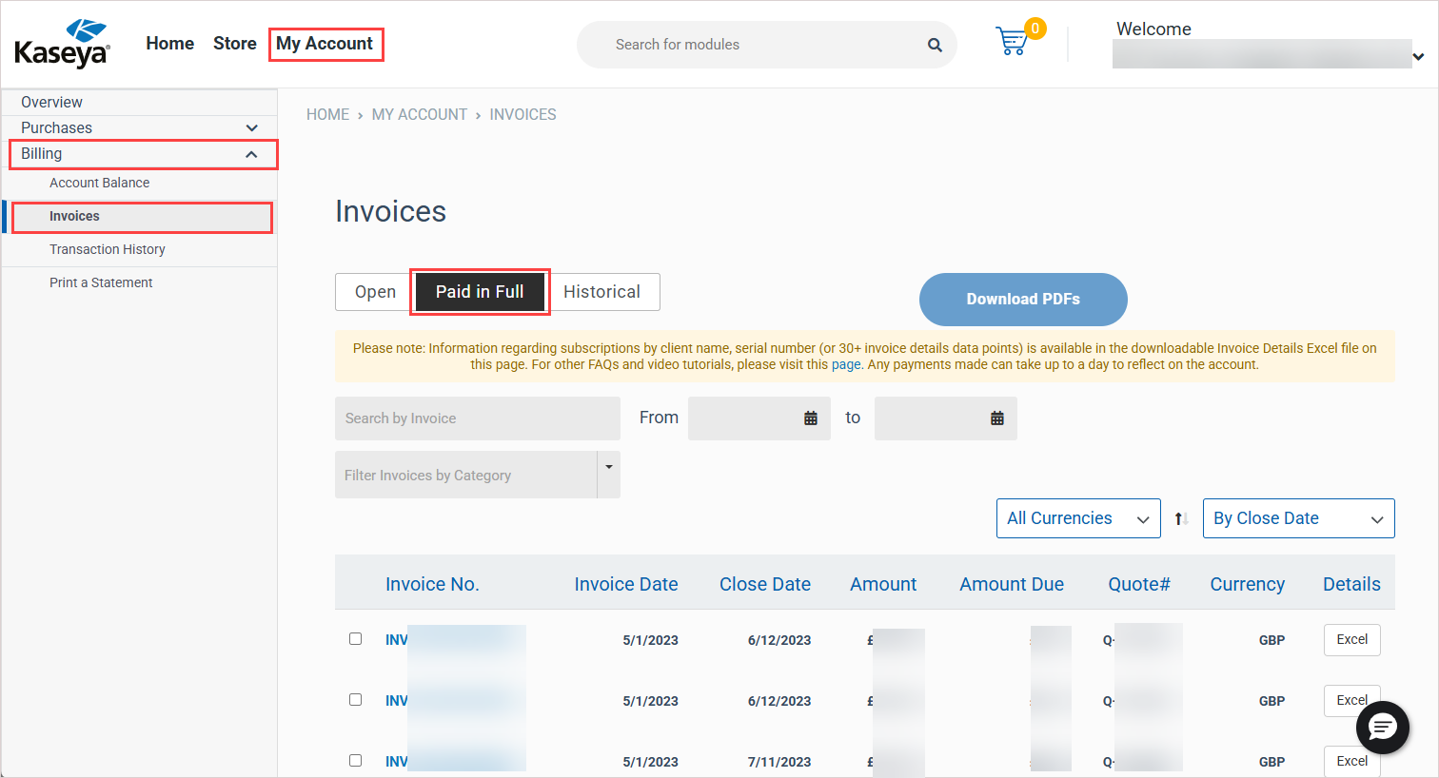Image resolution: width=1439 pixels, height=778 pixels.
Task: Switch to the Open invoices tab
Action: tap(375, 292)
